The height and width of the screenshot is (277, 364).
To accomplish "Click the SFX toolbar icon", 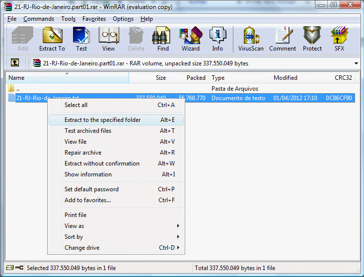I will click(339, 39).
